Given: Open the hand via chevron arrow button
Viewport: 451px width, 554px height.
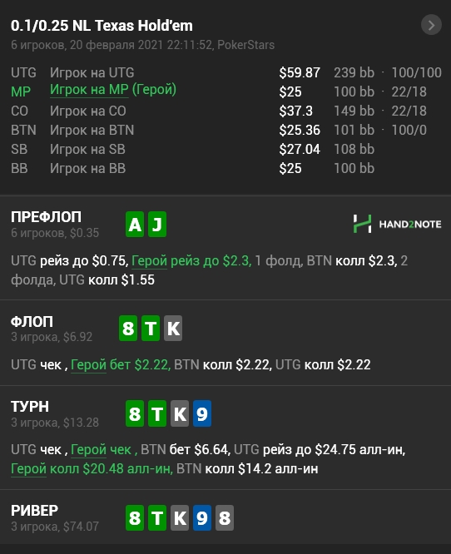Looking at the screenshot, I should click(431, 25).
